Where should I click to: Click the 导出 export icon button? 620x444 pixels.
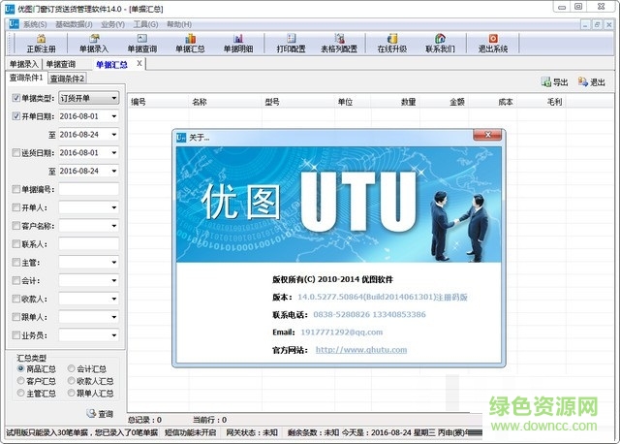[x=554, y=81]
